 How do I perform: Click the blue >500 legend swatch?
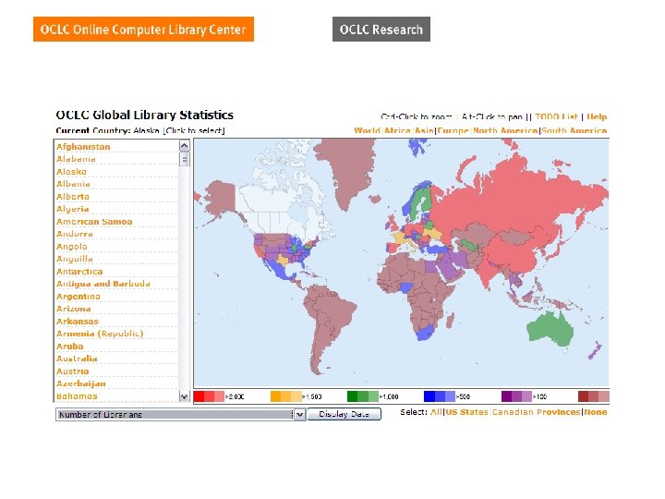pyautogui.click(x=440, y=396)
